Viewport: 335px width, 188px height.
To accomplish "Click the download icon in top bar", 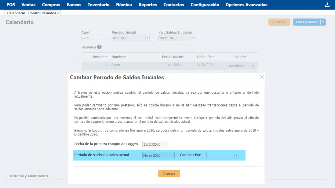I will [327, 5].
